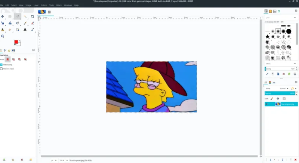Open the layer Mode Normal dropdown
299x163 pixels.
click(x=284, y=89)
